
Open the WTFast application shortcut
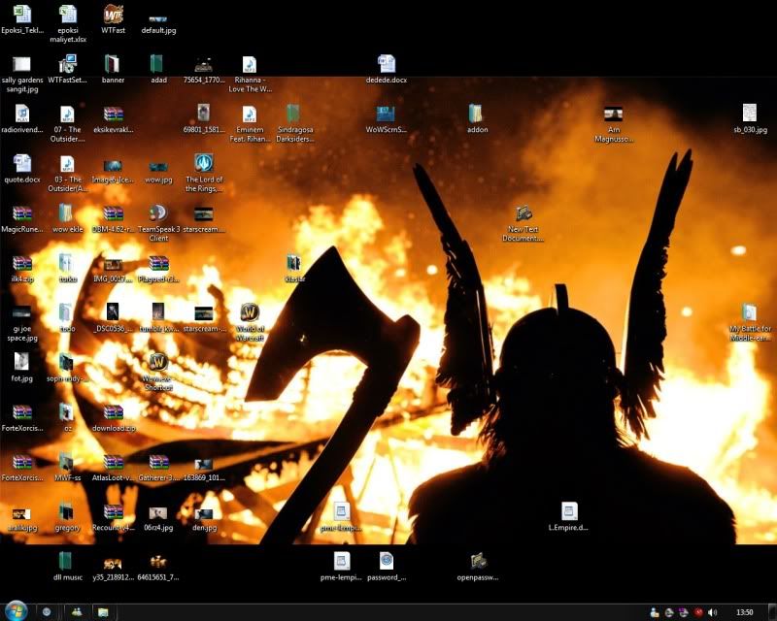click(113, 15)
